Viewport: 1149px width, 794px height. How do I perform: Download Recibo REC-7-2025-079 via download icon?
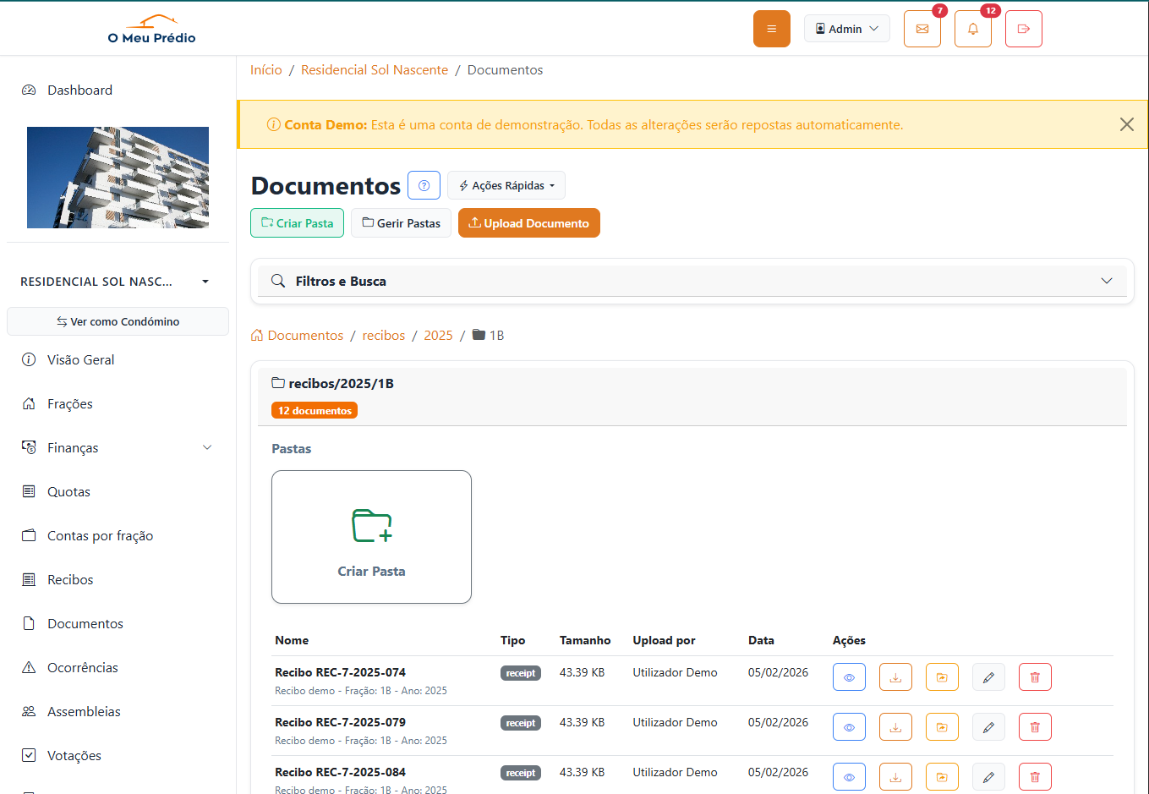[x=895, y=726]
